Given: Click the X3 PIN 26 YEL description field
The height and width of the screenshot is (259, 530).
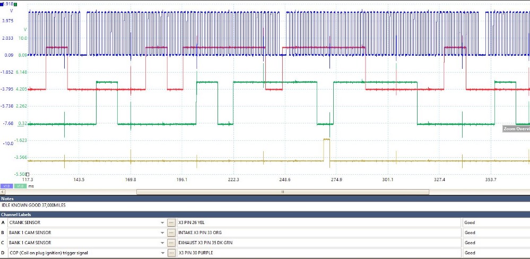Looking at the screenshot, I should (x=318, y=222).
